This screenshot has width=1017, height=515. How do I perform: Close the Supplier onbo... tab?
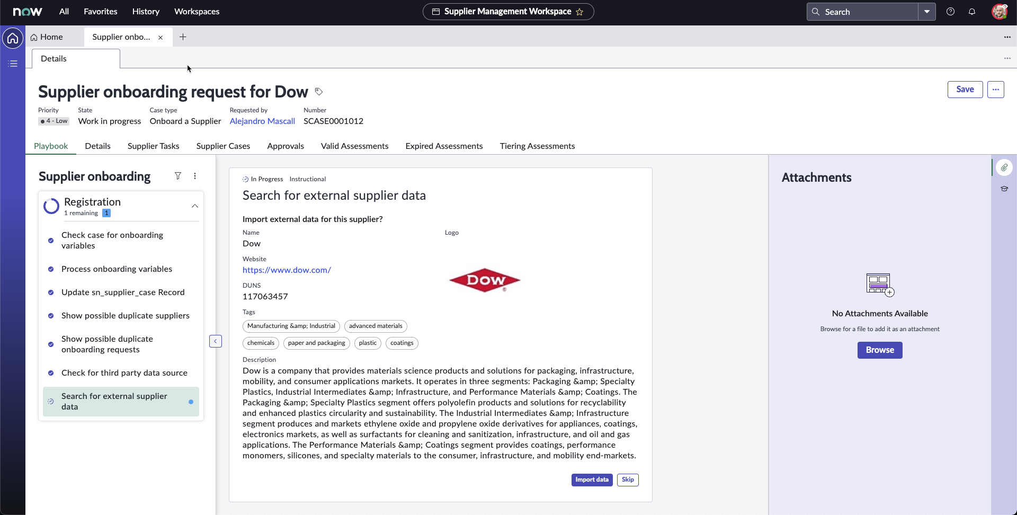click(x=160, y=37)
